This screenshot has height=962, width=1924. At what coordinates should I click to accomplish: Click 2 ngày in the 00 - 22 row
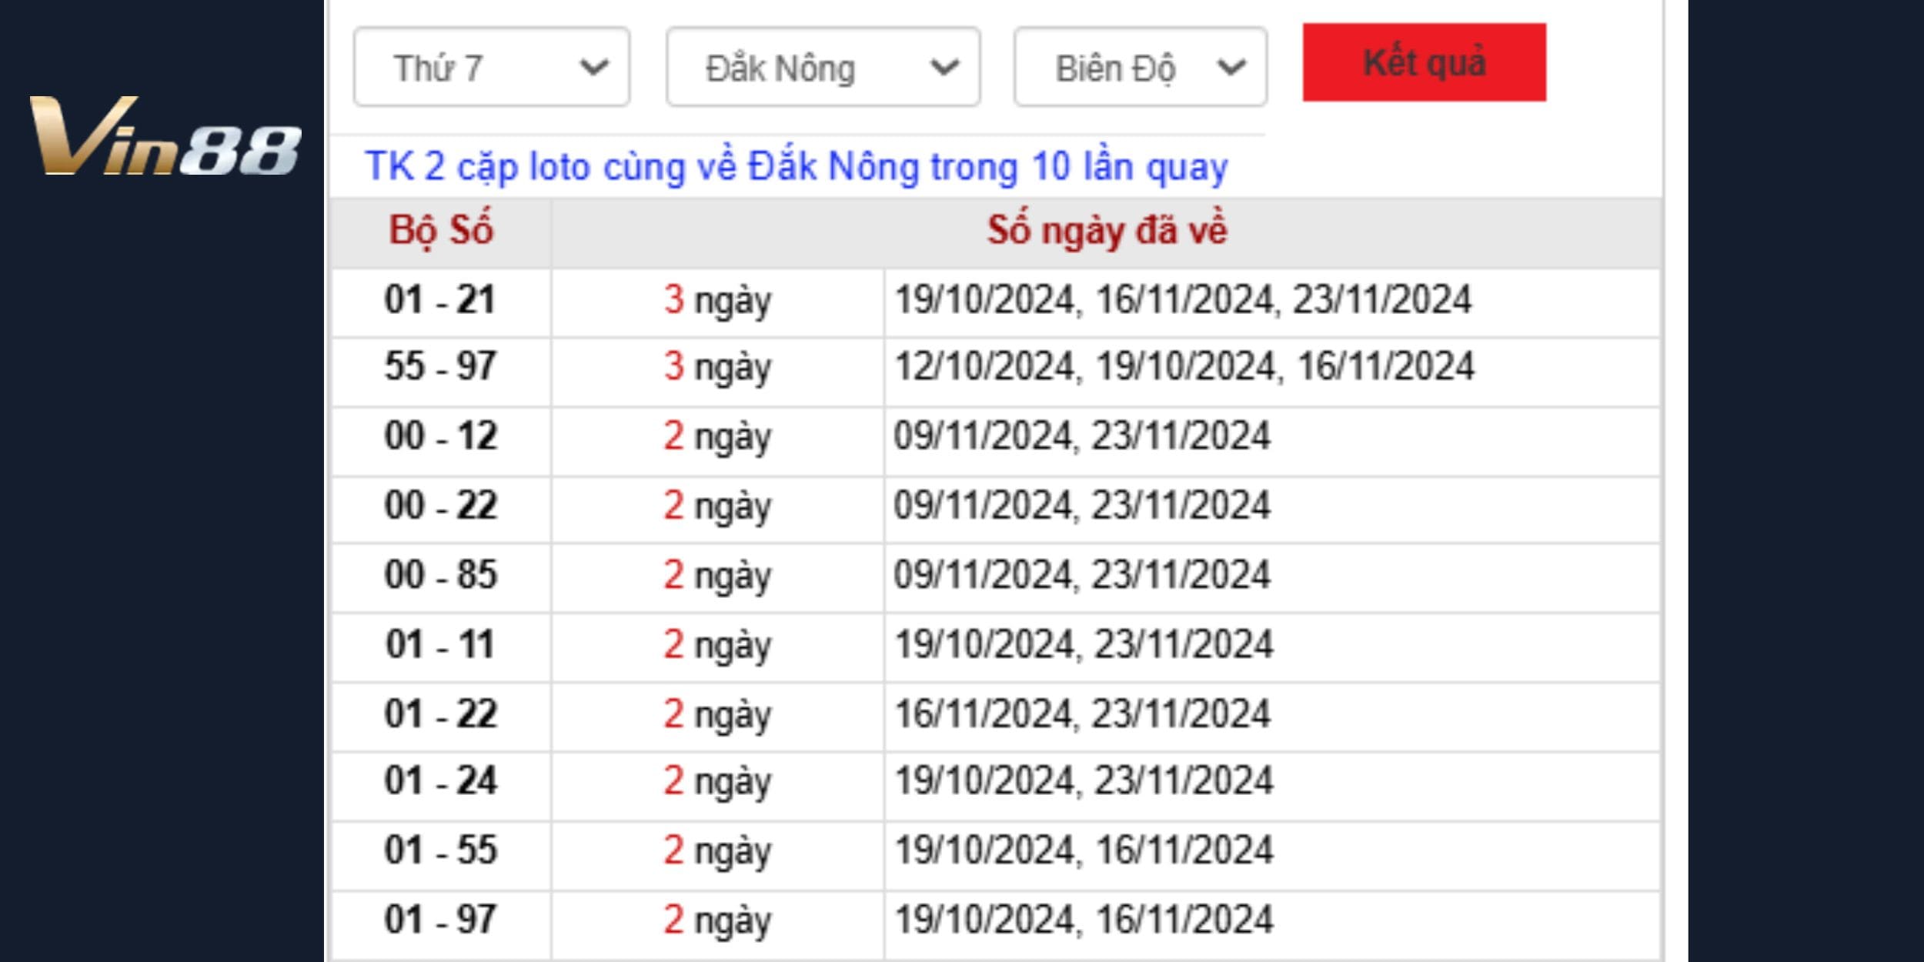[x=717, y=506]
